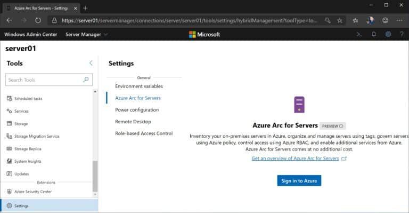This screenshot has width=409, height=213.
Task: Click the Sign in to Azure button
Action: click(299, 180)
